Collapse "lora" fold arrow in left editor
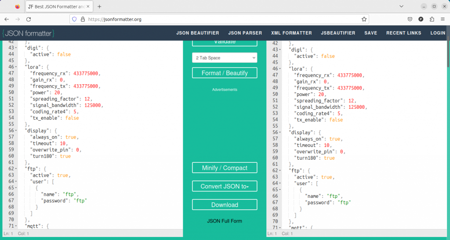Screen dimensions: 450x240 point(16,67)
